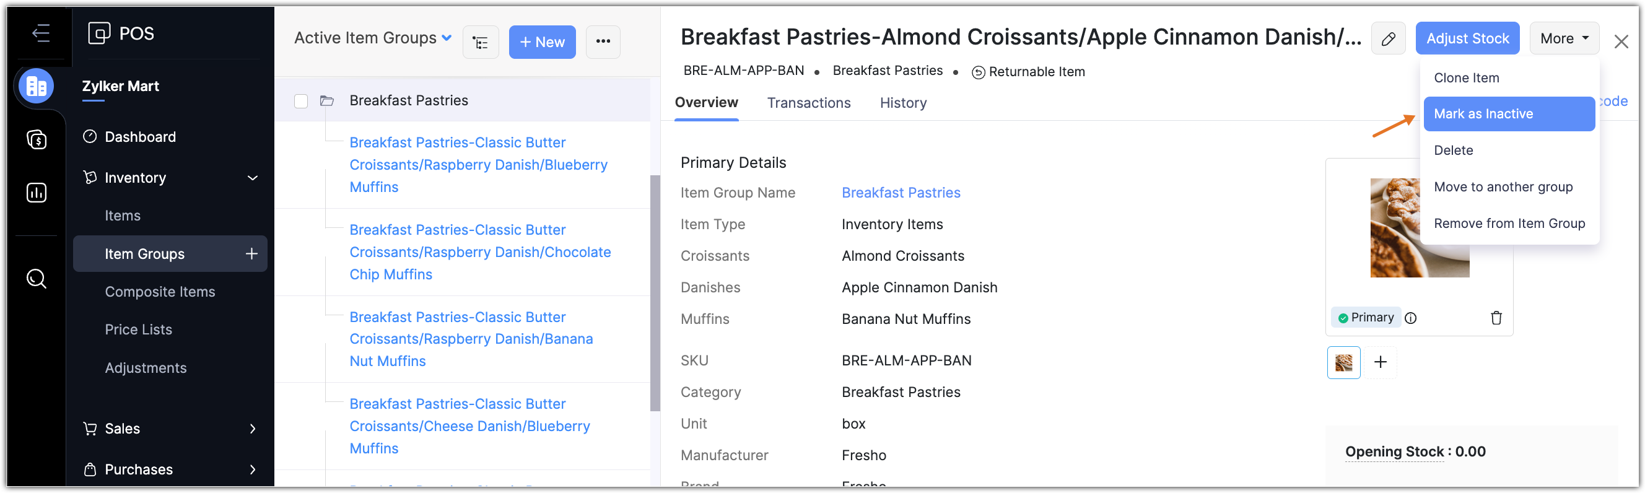Image resolution: width=1645 pixels, height=493 pixels.
Task: Expand the Sales section in sidebar
Action: [253, 429]
